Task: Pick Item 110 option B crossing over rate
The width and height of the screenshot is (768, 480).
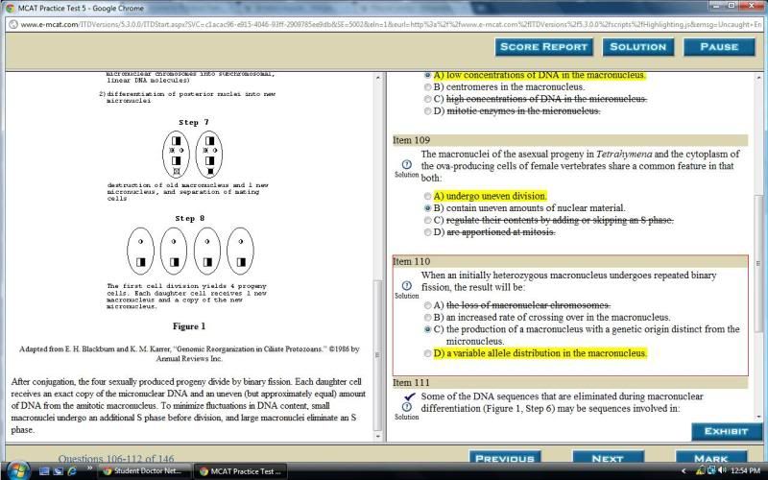Action: point(427,318)
